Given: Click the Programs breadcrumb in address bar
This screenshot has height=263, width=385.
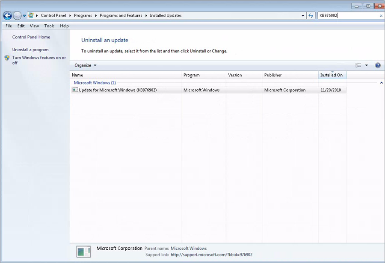Looking at the screenshot, I should [83, 16].
